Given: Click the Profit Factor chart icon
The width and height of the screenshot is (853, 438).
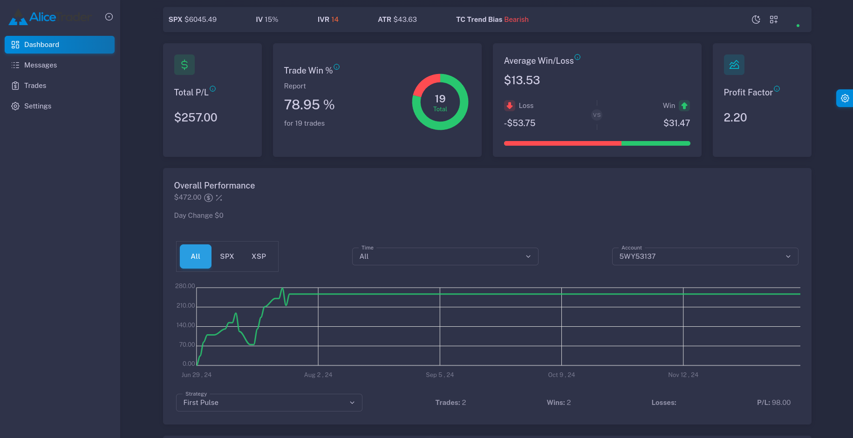Looking at the screenshot, I should tap(734, 65).
